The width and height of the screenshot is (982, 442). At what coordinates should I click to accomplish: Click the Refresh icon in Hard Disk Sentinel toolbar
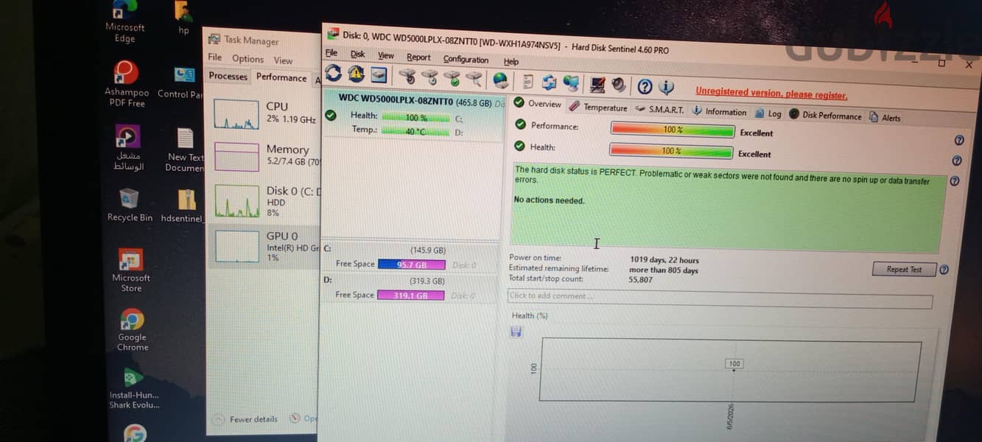(x=333, y=73)
